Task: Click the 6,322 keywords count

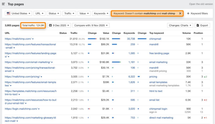Action: tap(132, 76)
